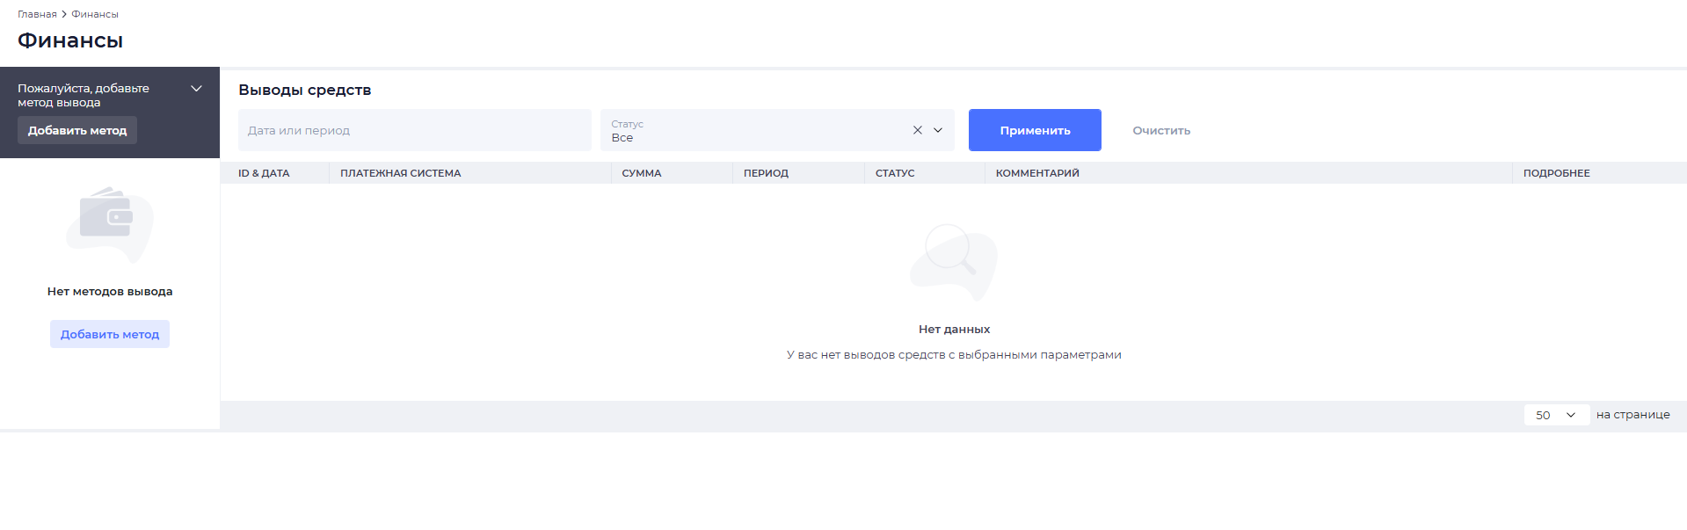The image size is (1687, 530).
Task: Click the Финансы breadcrumb item
Action: click(x=95, y=14)
